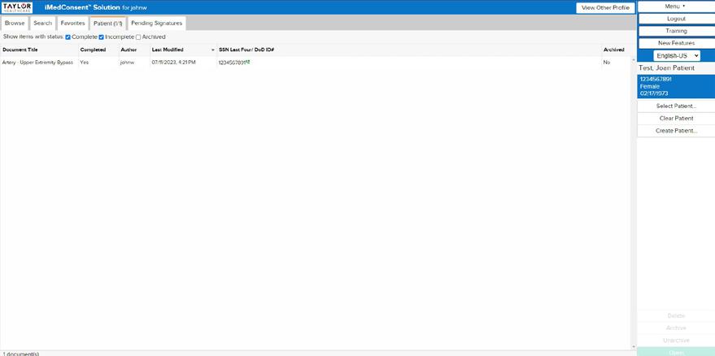Click the green icon beside SSN 1234567891
Viewport: 715px width, 356px height.
pos(248,62)
